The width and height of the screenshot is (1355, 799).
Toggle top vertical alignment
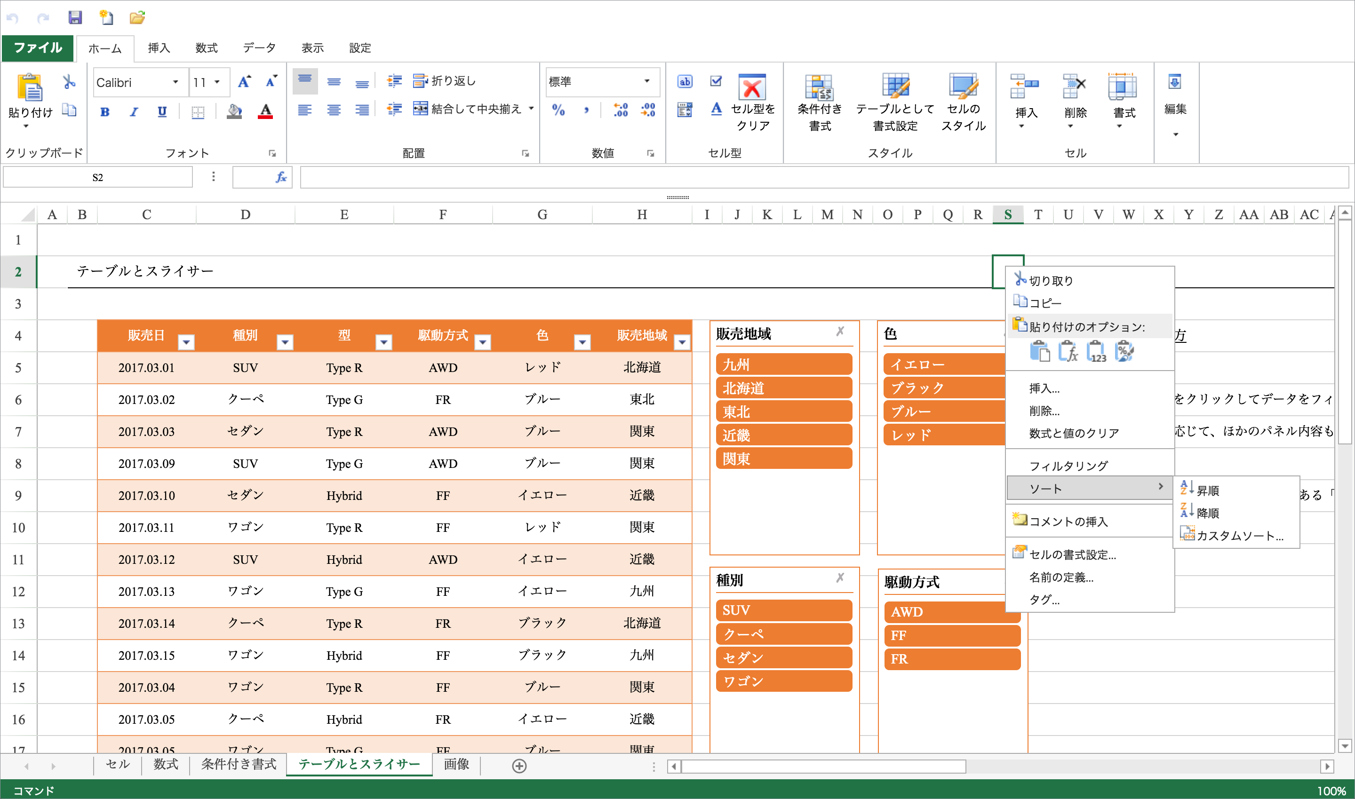click(x=305, y=81)
